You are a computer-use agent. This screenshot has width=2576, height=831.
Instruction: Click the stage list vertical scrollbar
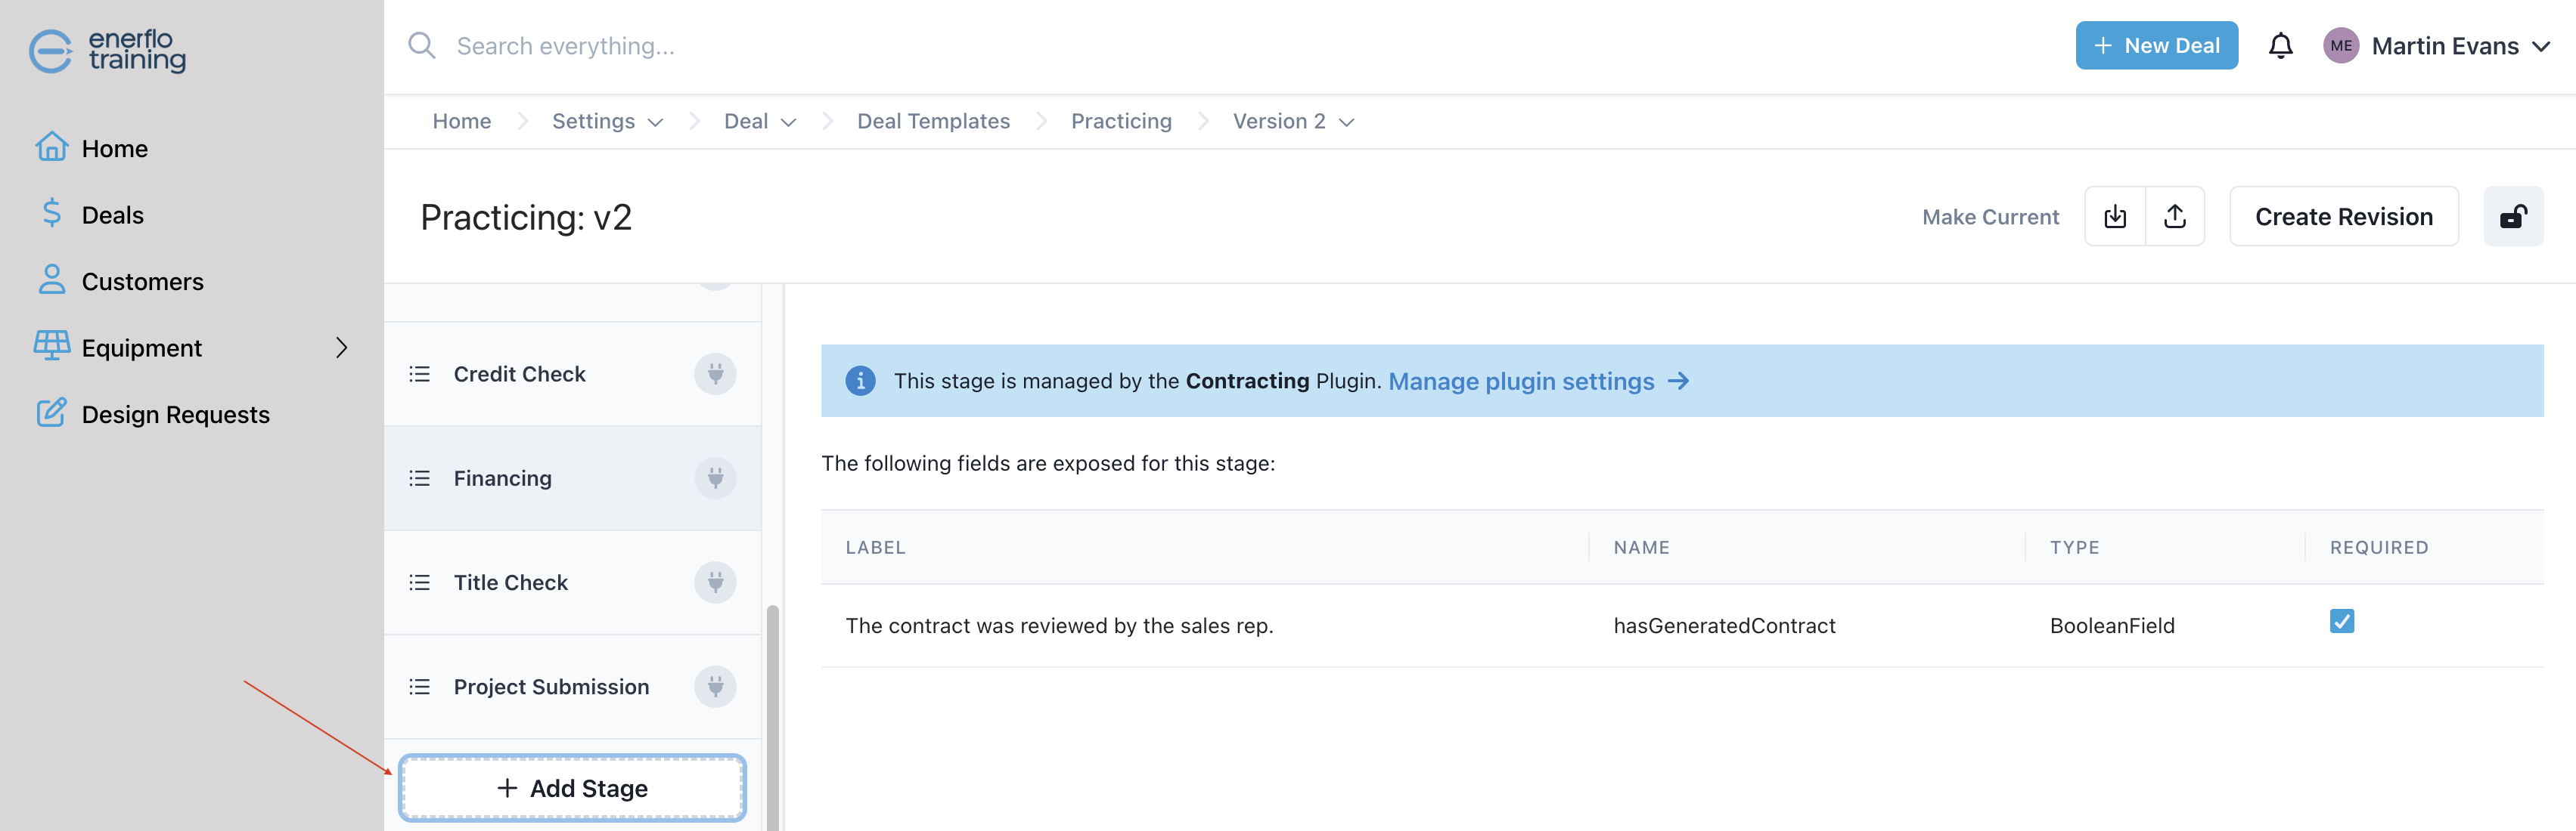pyautogui.click(x=772, y=717)
